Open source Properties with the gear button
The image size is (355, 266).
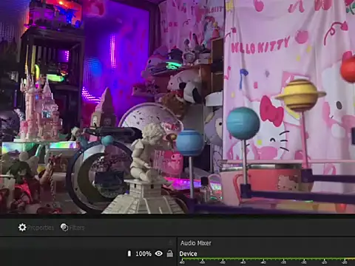point(36,228)
